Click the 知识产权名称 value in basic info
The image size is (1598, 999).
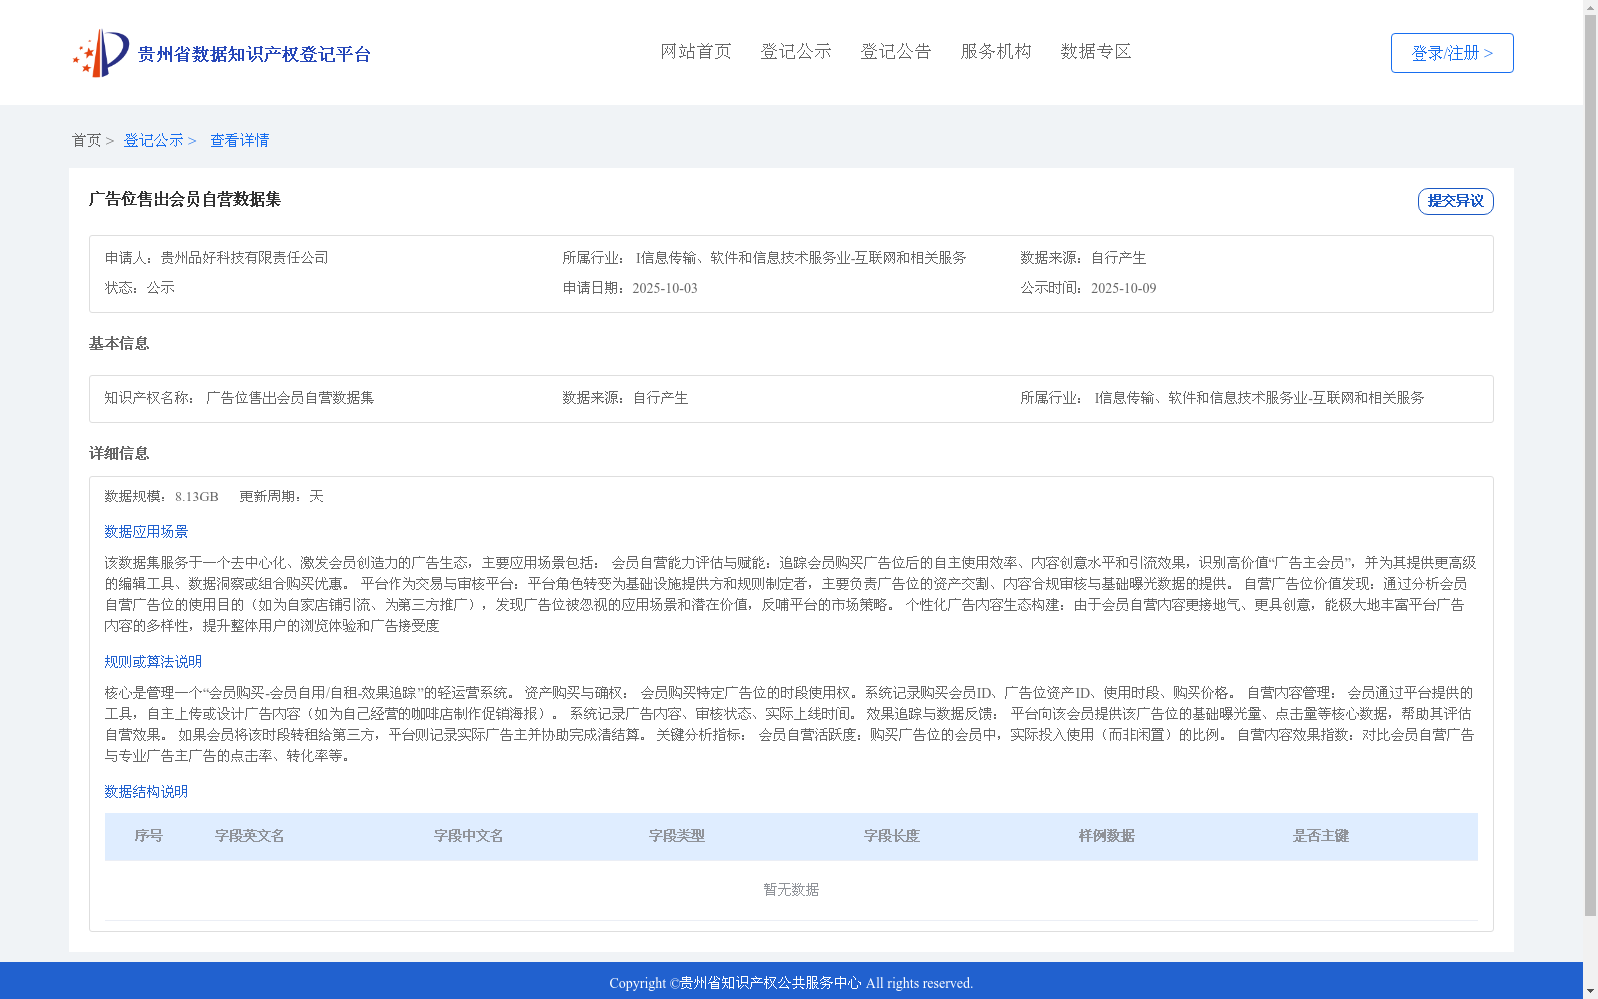(290, 398)
